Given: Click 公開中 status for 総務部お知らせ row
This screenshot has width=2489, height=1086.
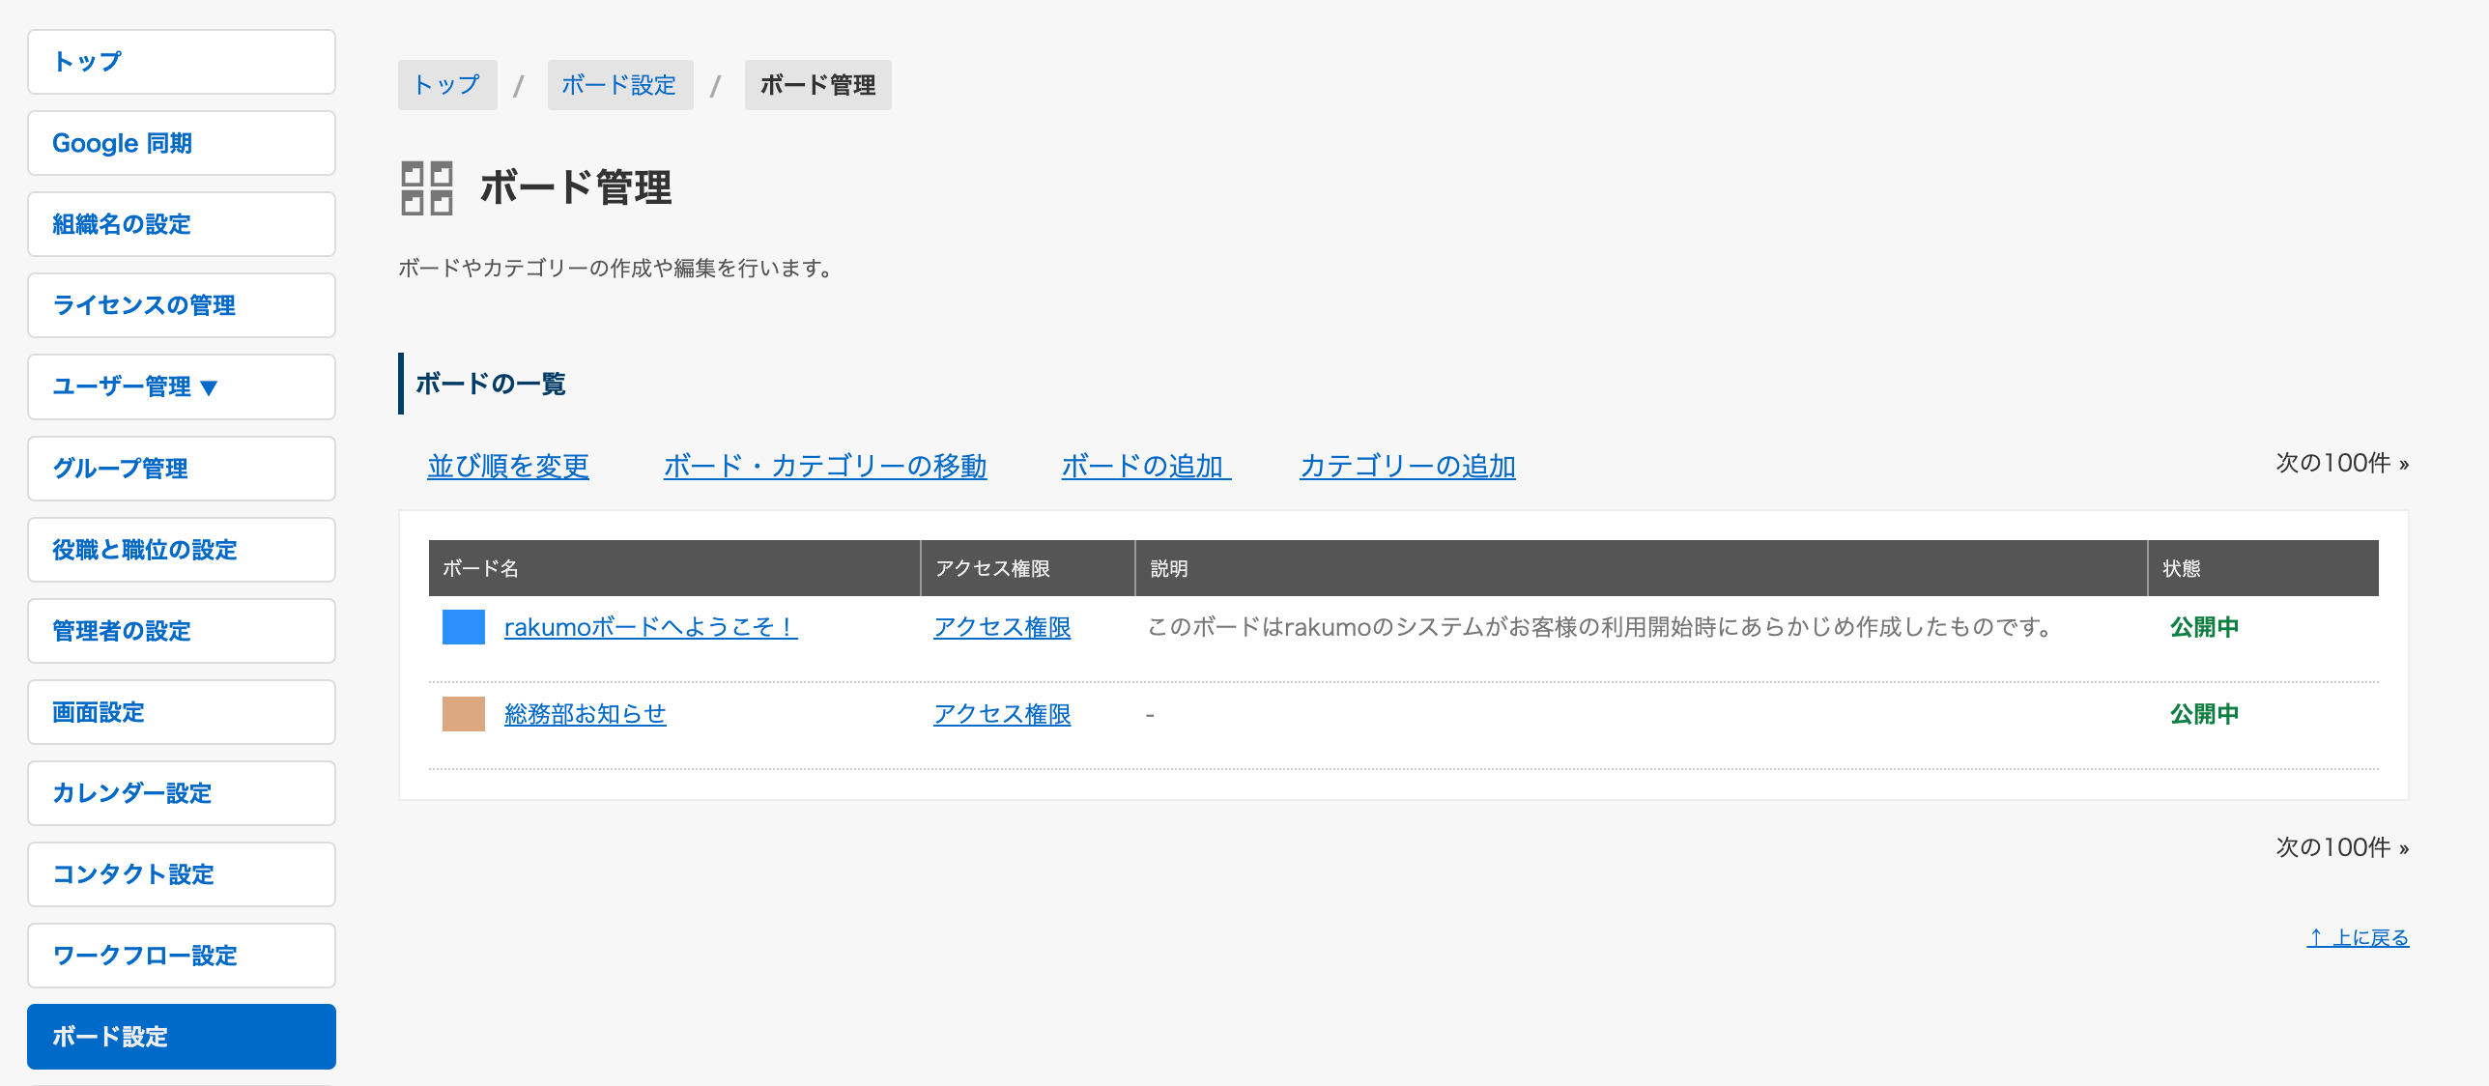Looking at the screenshot, I should point(2204,714).
